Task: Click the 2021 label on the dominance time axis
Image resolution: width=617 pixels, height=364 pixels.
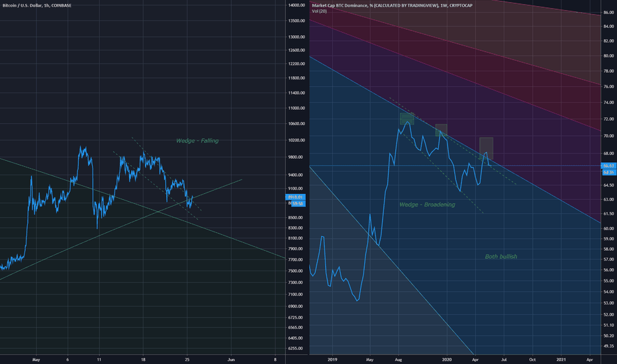Action: click(x=561, y=359)
